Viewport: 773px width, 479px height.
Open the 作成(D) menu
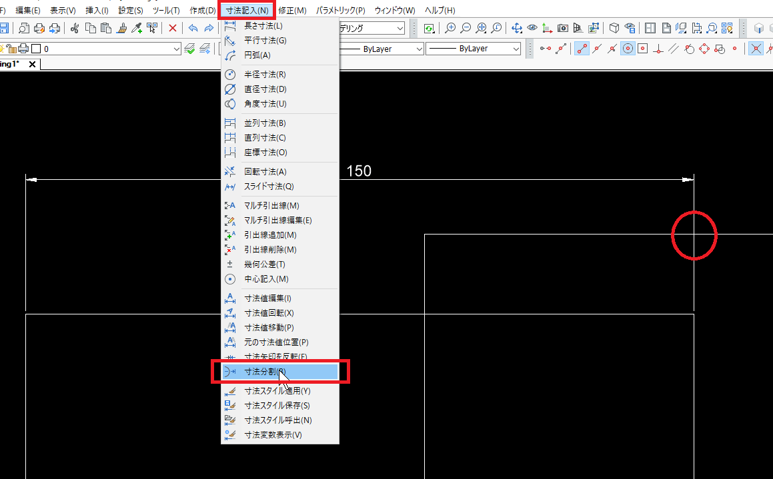tap(203, 10)
